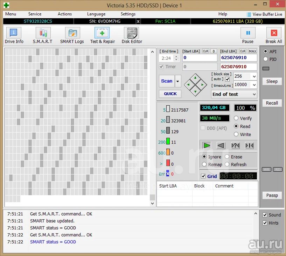
Task: Click the green 200 ms block color swatch
Action: point(168,141)
